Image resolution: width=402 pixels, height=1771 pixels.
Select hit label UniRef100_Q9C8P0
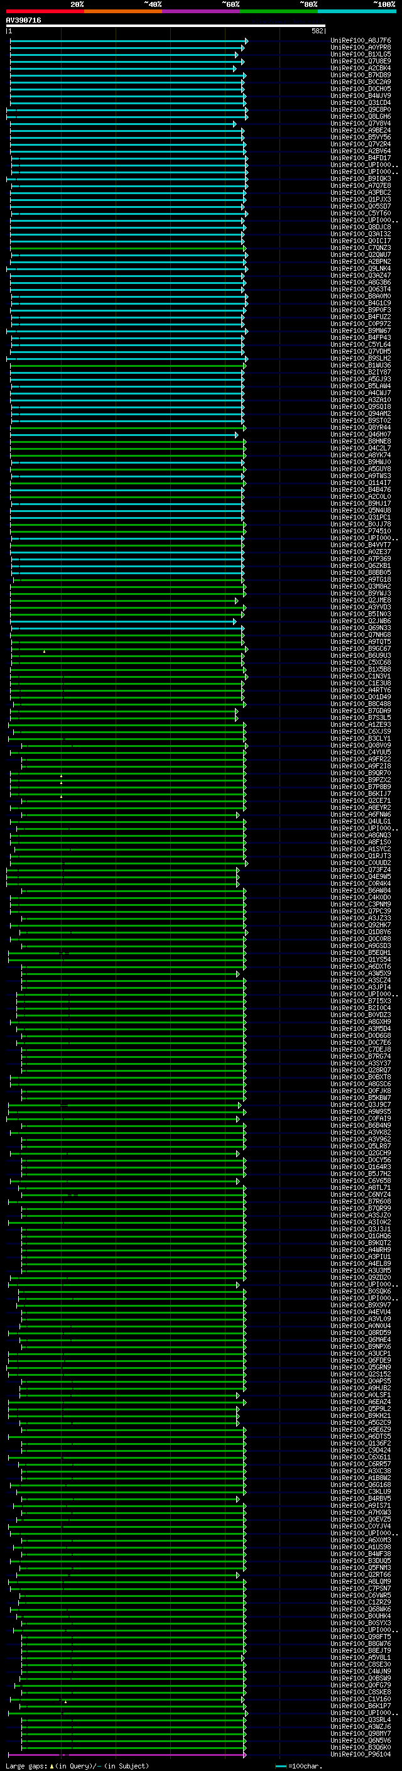point(361,109)
